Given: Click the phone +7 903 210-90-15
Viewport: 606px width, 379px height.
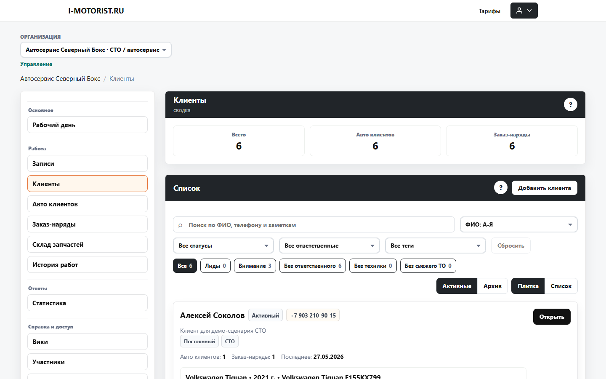Looking at the screenshot, I should 313,315.
